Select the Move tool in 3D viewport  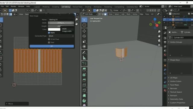click(x=84, y=31)
